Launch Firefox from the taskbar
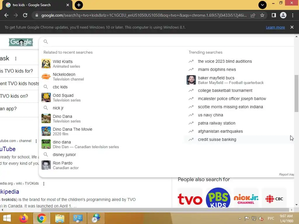Image resolution: width=299 pixels, height=224 pixels. (x=24, y=218)
